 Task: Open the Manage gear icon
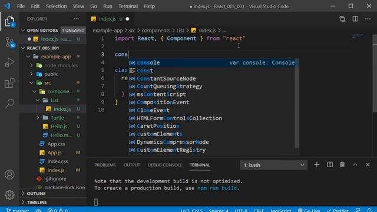point(9,195)
